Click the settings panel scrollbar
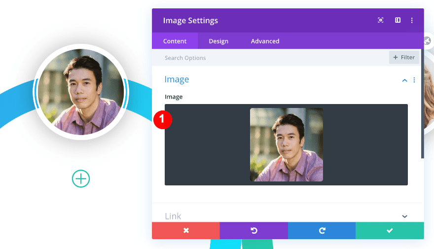Viewport: 434px width, 249px height. click(x=422, y=104)
